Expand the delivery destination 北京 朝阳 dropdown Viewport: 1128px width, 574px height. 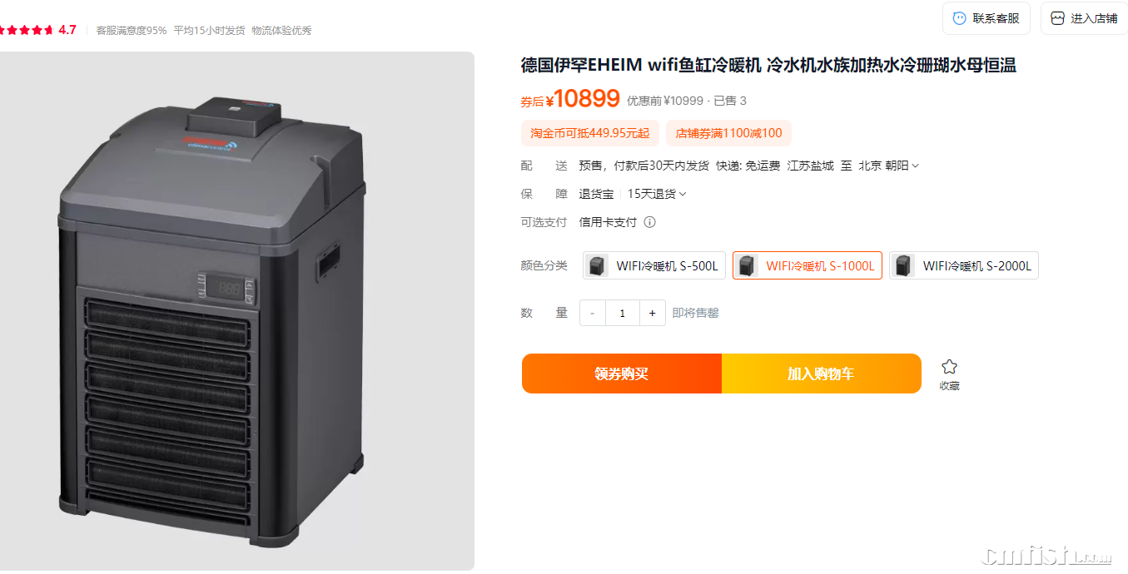pyautogui.click(x=889, y=166)
